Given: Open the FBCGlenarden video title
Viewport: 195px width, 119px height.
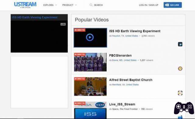Looking at the screenshot, I should pyautogui.click(x=120, y=55).
